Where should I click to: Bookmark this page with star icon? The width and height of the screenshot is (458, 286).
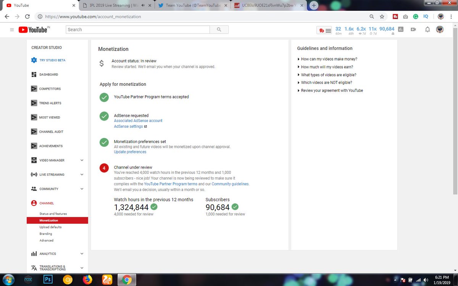point(382,17)
